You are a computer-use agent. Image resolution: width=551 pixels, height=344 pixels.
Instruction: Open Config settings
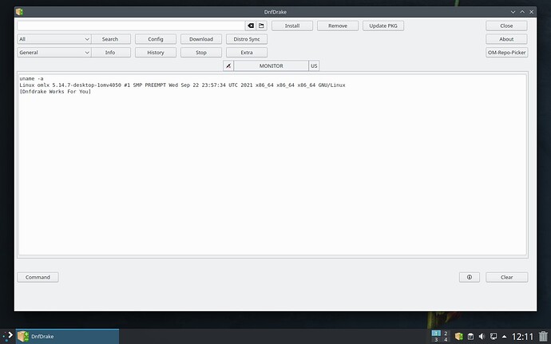click(x=156, y=39)
